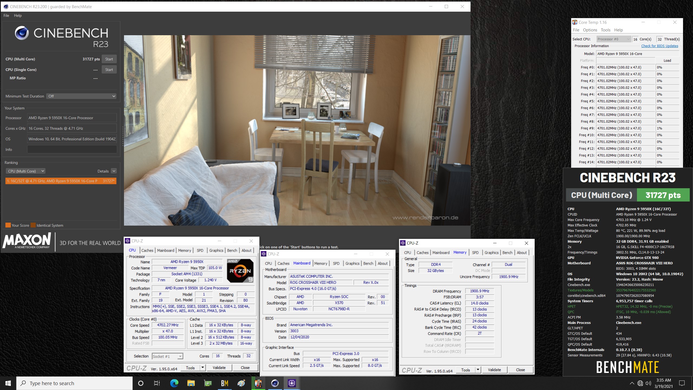The height and width of the screenshot is (390, 693).
Task: Click Mainboard Model ROG CROSSHAIR VIII HERO
Action: [321, 282]
